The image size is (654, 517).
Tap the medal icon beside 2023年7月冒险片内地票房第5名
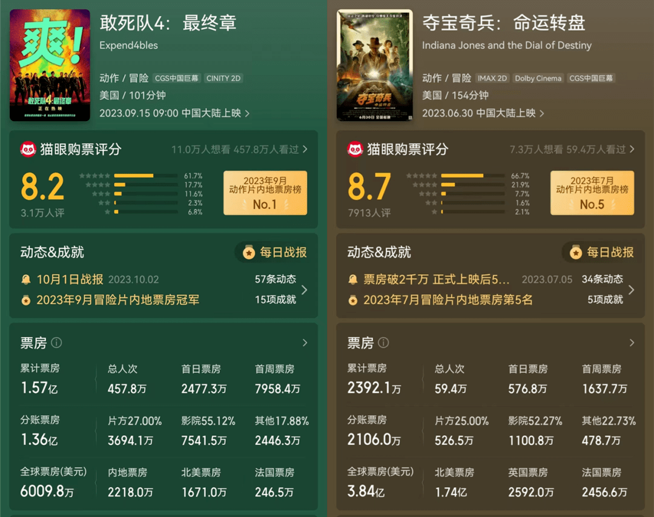(352, 300)
